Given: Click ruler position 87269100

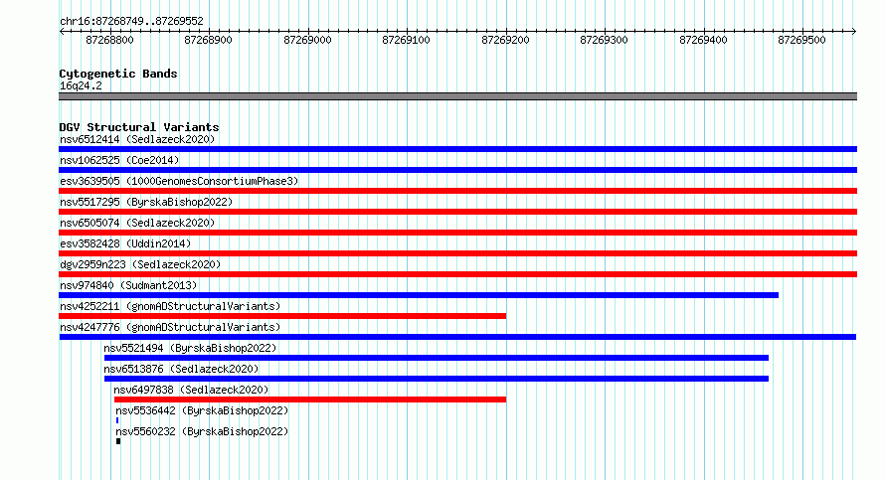Looking at the screenshot, I should click(x=407, y=40).
